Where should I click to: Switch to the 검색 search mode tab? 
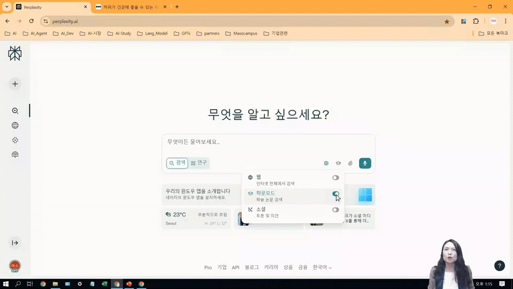pyautogui.click(x=177, y=163)
